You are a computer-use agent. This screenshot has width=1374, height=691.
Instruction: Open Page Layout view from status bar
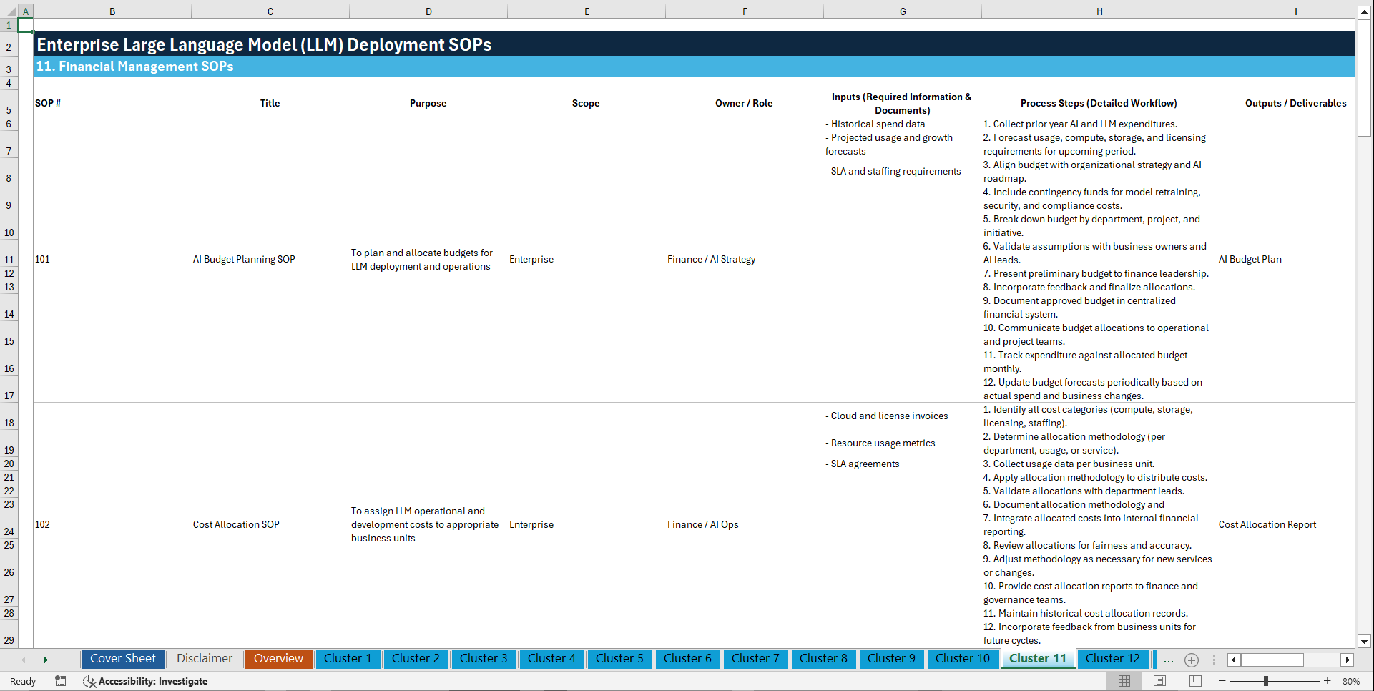1159,681
